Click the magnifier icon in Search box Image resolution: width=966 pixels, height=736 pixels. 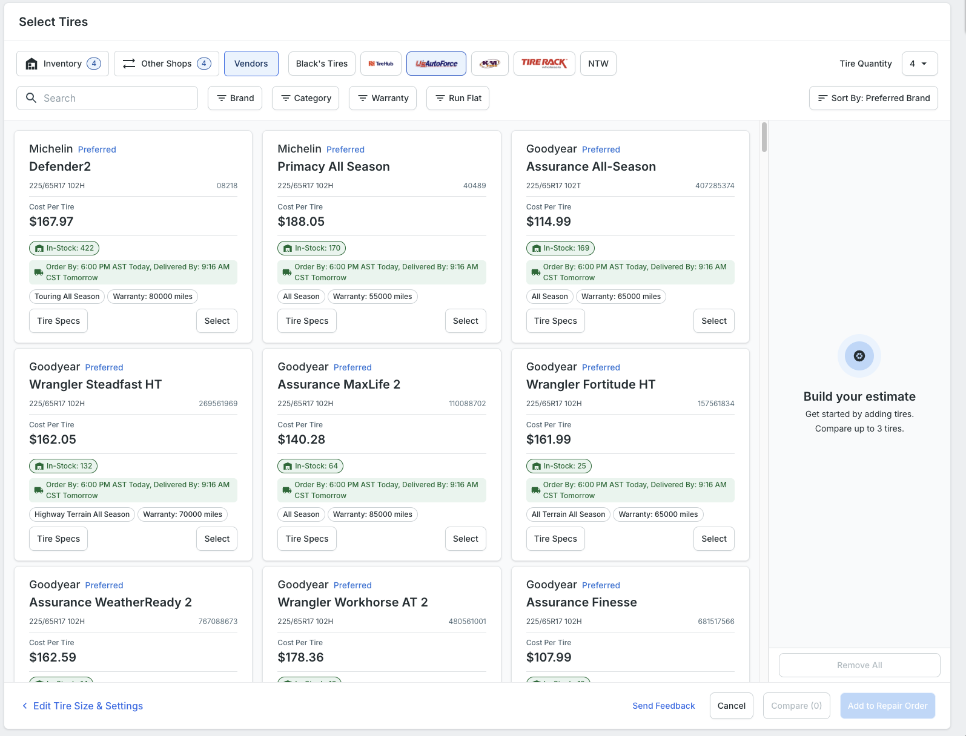(x=31, y=97)
